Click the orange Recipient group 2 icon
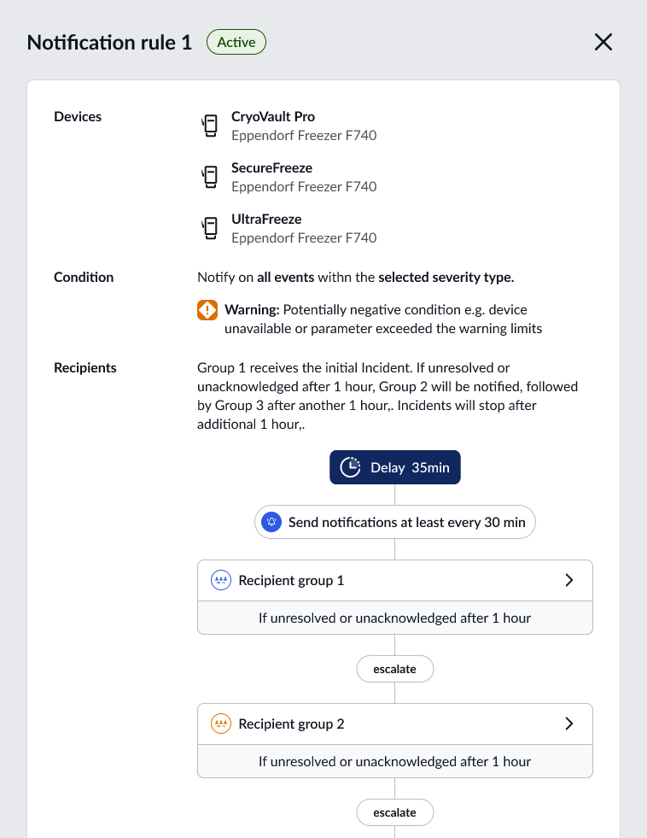 point(221,723)
